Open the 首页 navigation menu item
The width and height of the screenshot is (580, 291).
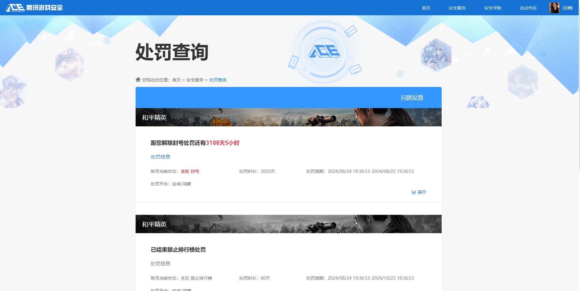click(x=426, y=8)
